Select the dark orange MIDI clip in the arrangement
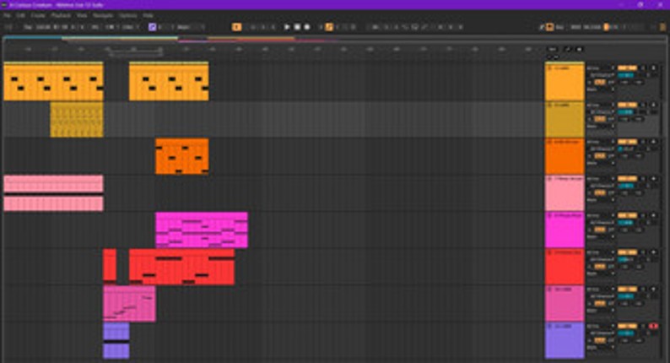Viewport: 670px width, 363px height. [181, 155]
